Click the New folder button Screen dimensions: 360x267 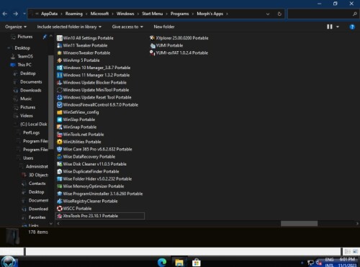[x=164, y=27]
